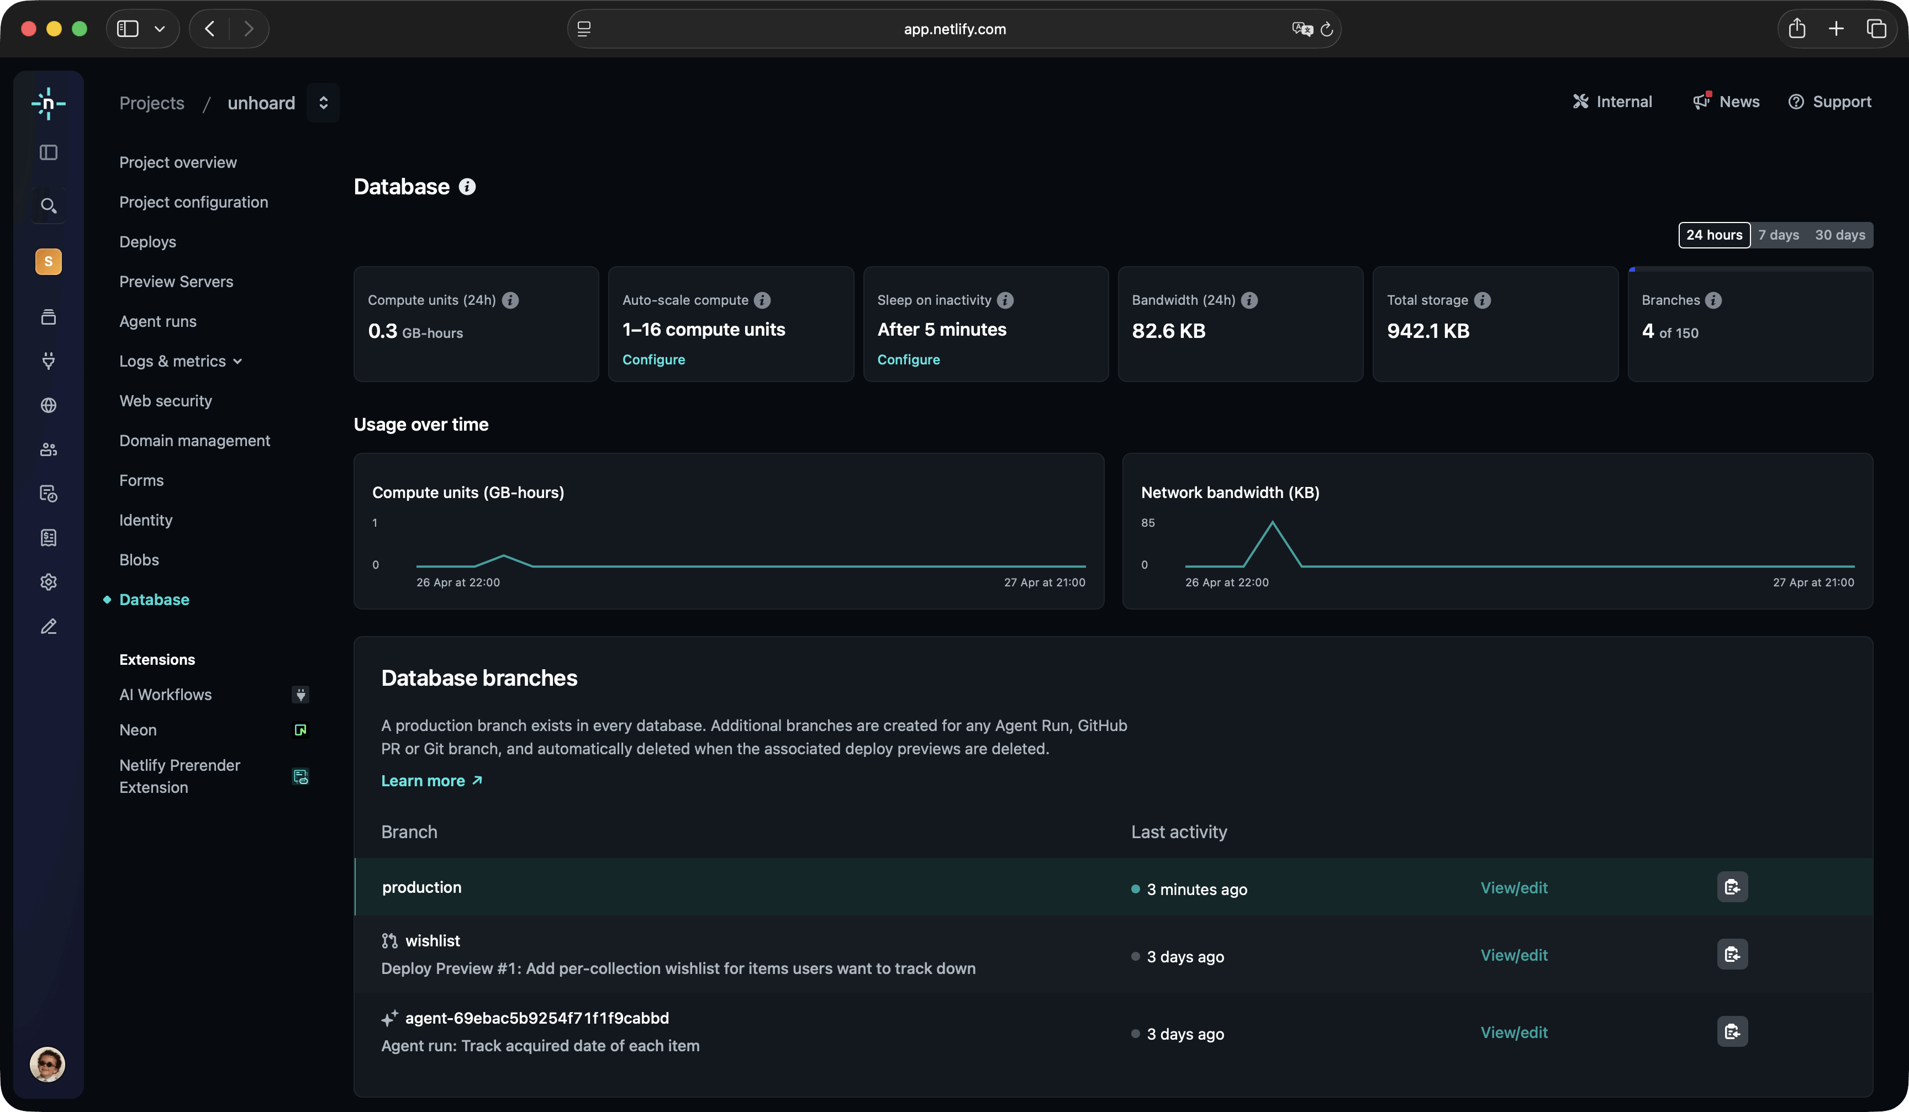Click the globe icon in left rail
This screenshot has width=1909, height=1112.
[x=49, y=406]
